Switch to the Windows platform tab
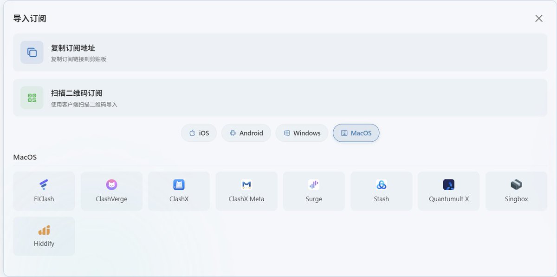The height and width of the screenshot is (277, 557). 302,133
